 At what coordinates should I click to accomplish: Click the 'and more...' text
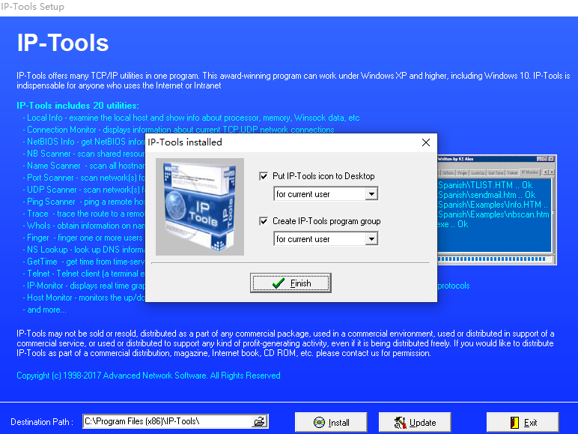click(45, 310)
